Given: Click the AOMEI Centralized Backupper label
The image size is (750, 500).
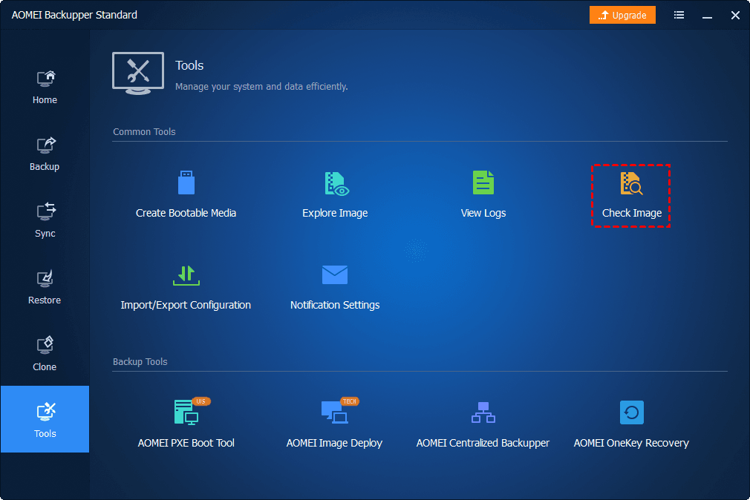Looking at the screenshot, I should point(483,443).
